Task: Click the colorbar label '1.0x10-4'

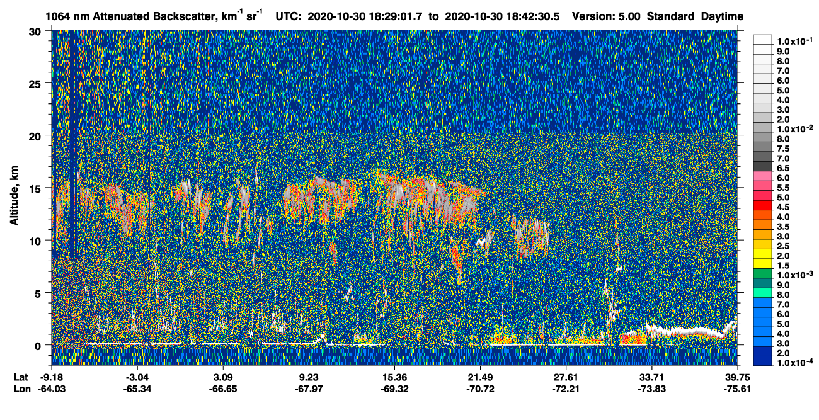Action: (x=794, y=363)
